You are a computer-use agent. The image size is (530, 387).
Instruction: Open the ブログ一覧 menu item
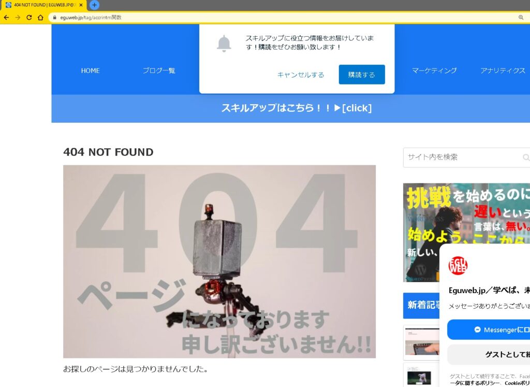[159, 70]
